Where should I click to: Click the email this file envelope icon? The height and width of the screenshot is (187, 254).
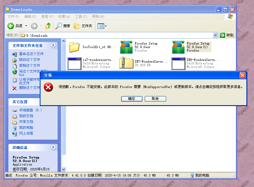click(15, 80)
